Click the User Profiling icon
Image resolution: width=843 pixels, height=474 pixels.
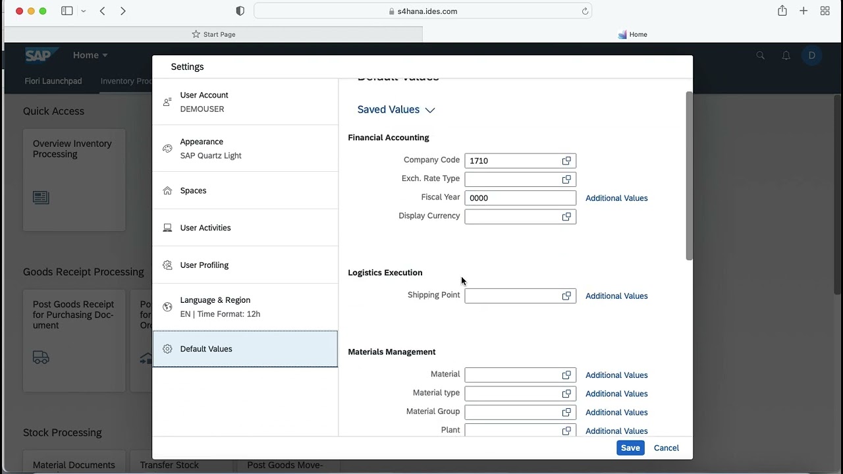point(167,265)
